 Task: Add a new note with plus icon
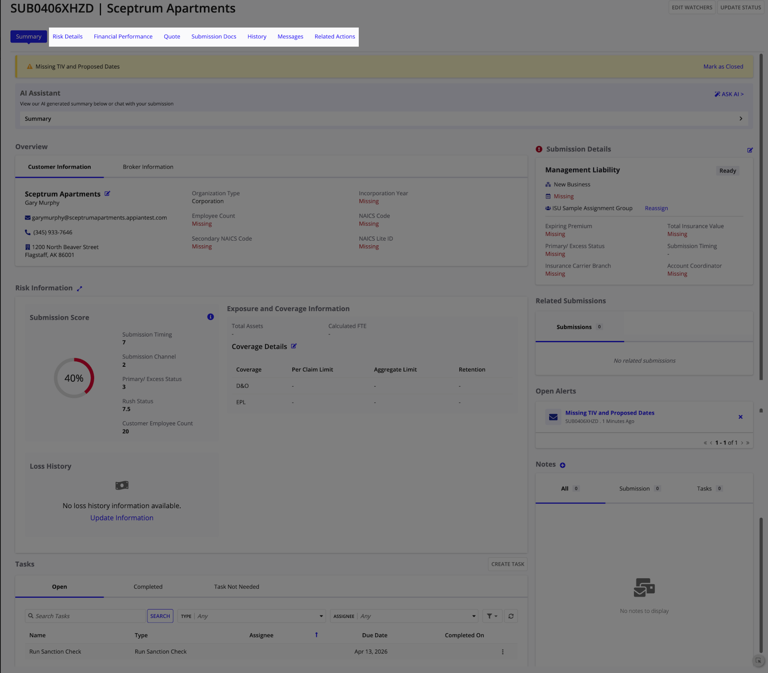[563, 465]
